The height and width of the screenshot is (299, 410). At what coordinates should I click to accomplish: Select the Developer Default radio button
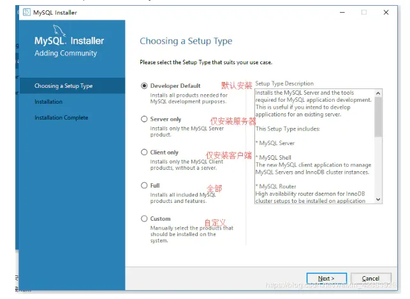click(x=144, y=86)
